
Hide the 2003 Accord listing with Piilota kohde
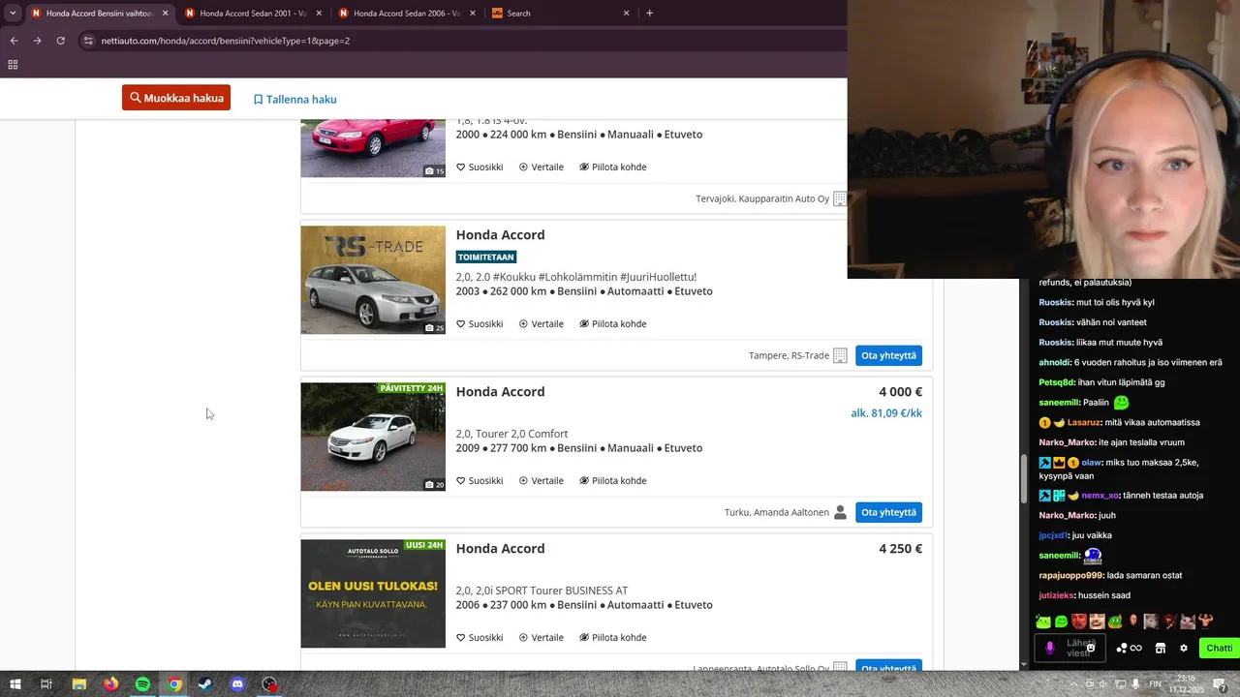coord(612,323)
